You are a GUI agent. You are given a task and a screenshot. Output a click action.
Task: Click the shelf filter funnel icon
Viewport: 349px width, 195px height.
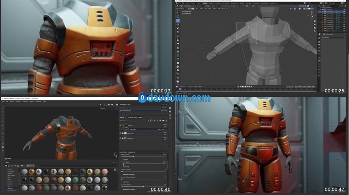coord(22,166)
